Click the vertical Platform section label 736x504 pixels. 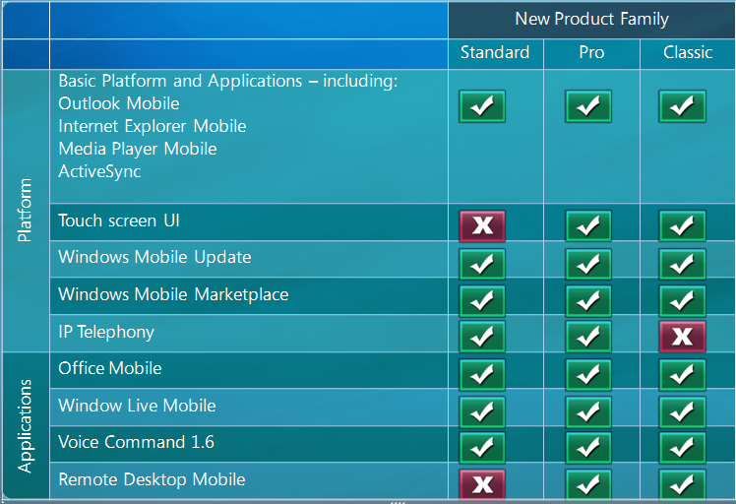click(x=25, y=210)
